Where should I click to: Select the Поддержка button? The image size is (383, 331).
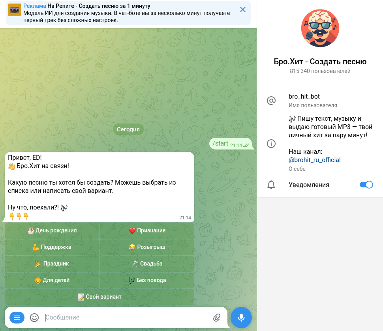(52, 247)
